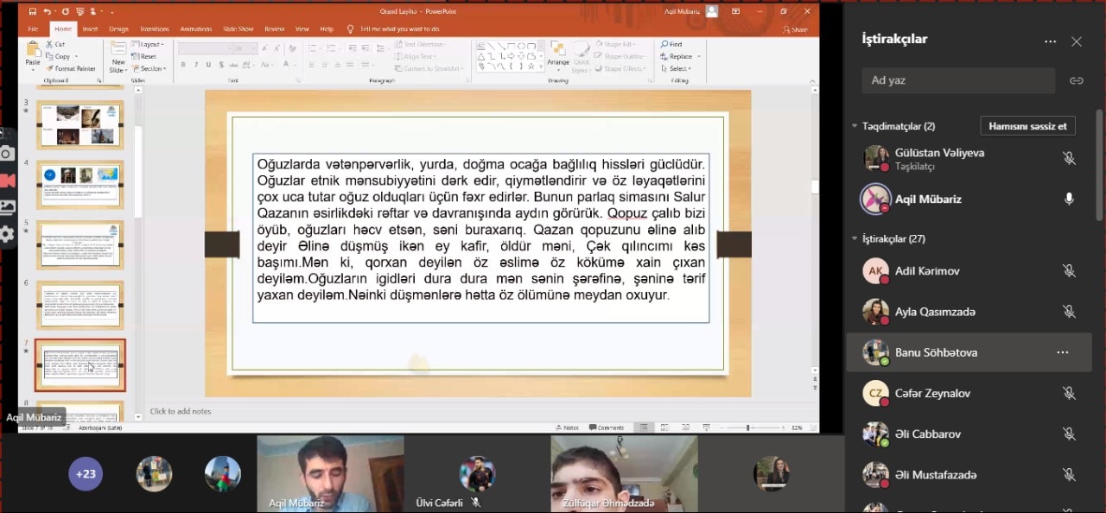1106x513 pixels.
Task: Toggle Gülüstan Vəliyeva muted microphone
Action: coord(1069,158)
